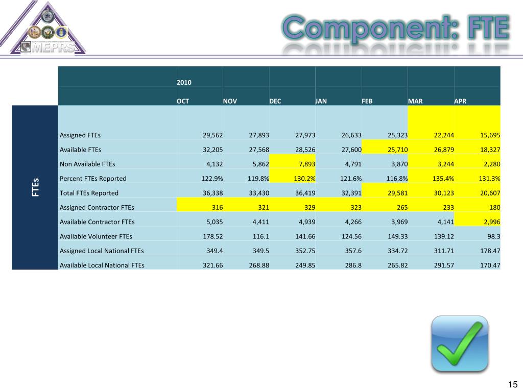Select the JAN column header

[321, 101]
